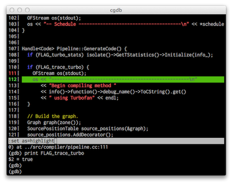Click the last '(gdb)' prompt

pos(15,172)
